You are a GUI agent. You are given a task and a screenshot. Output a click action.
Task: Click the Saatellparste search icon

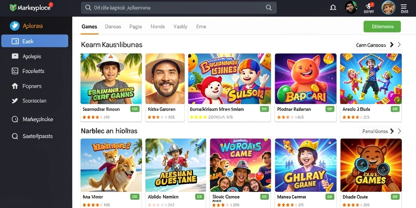pos(15,136)
